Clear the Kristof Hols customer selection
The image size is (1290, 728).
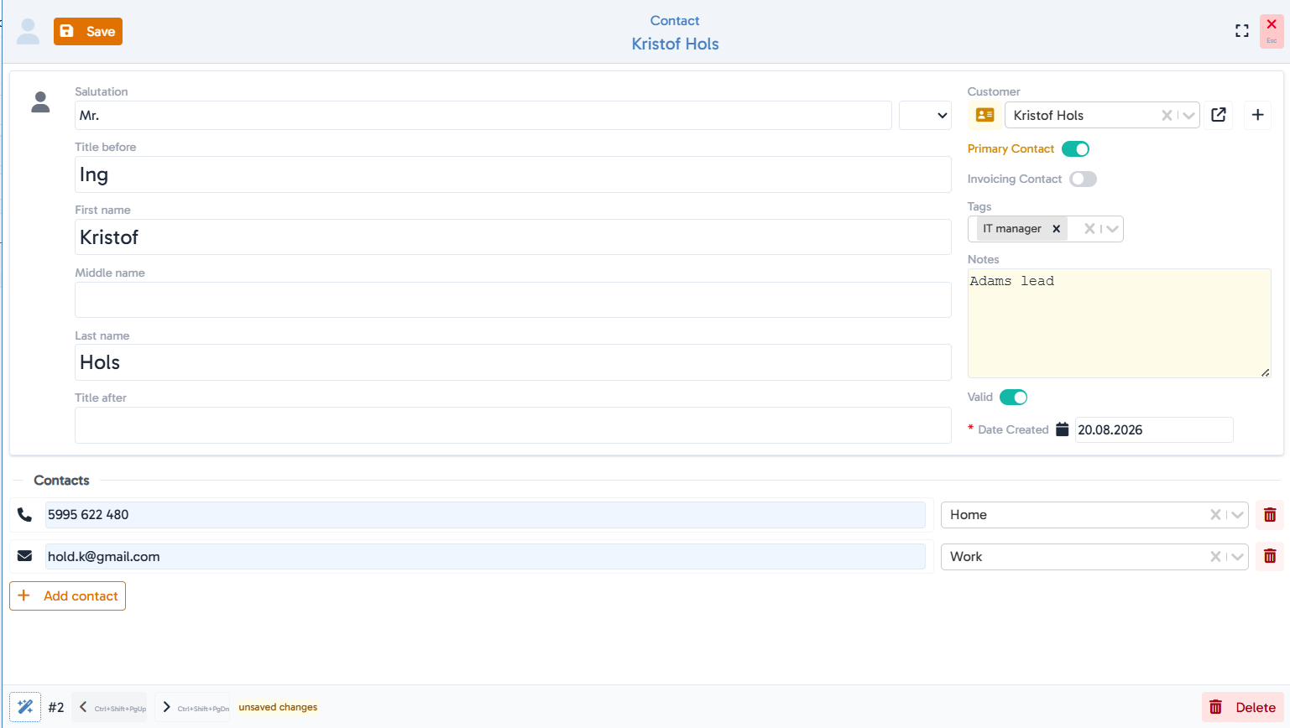1167,116
